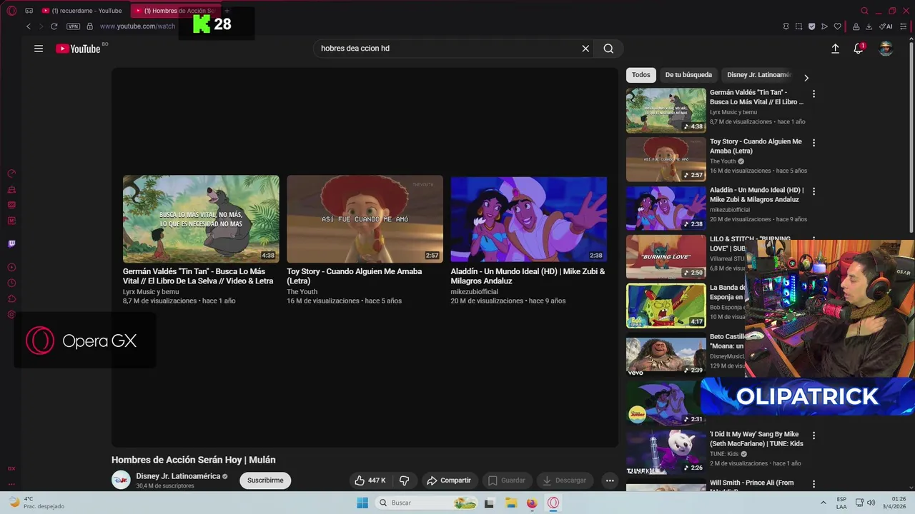Open 'Toy Story - Cuando Alguien Me Amaba' title below player

click(x=355, y=276)
